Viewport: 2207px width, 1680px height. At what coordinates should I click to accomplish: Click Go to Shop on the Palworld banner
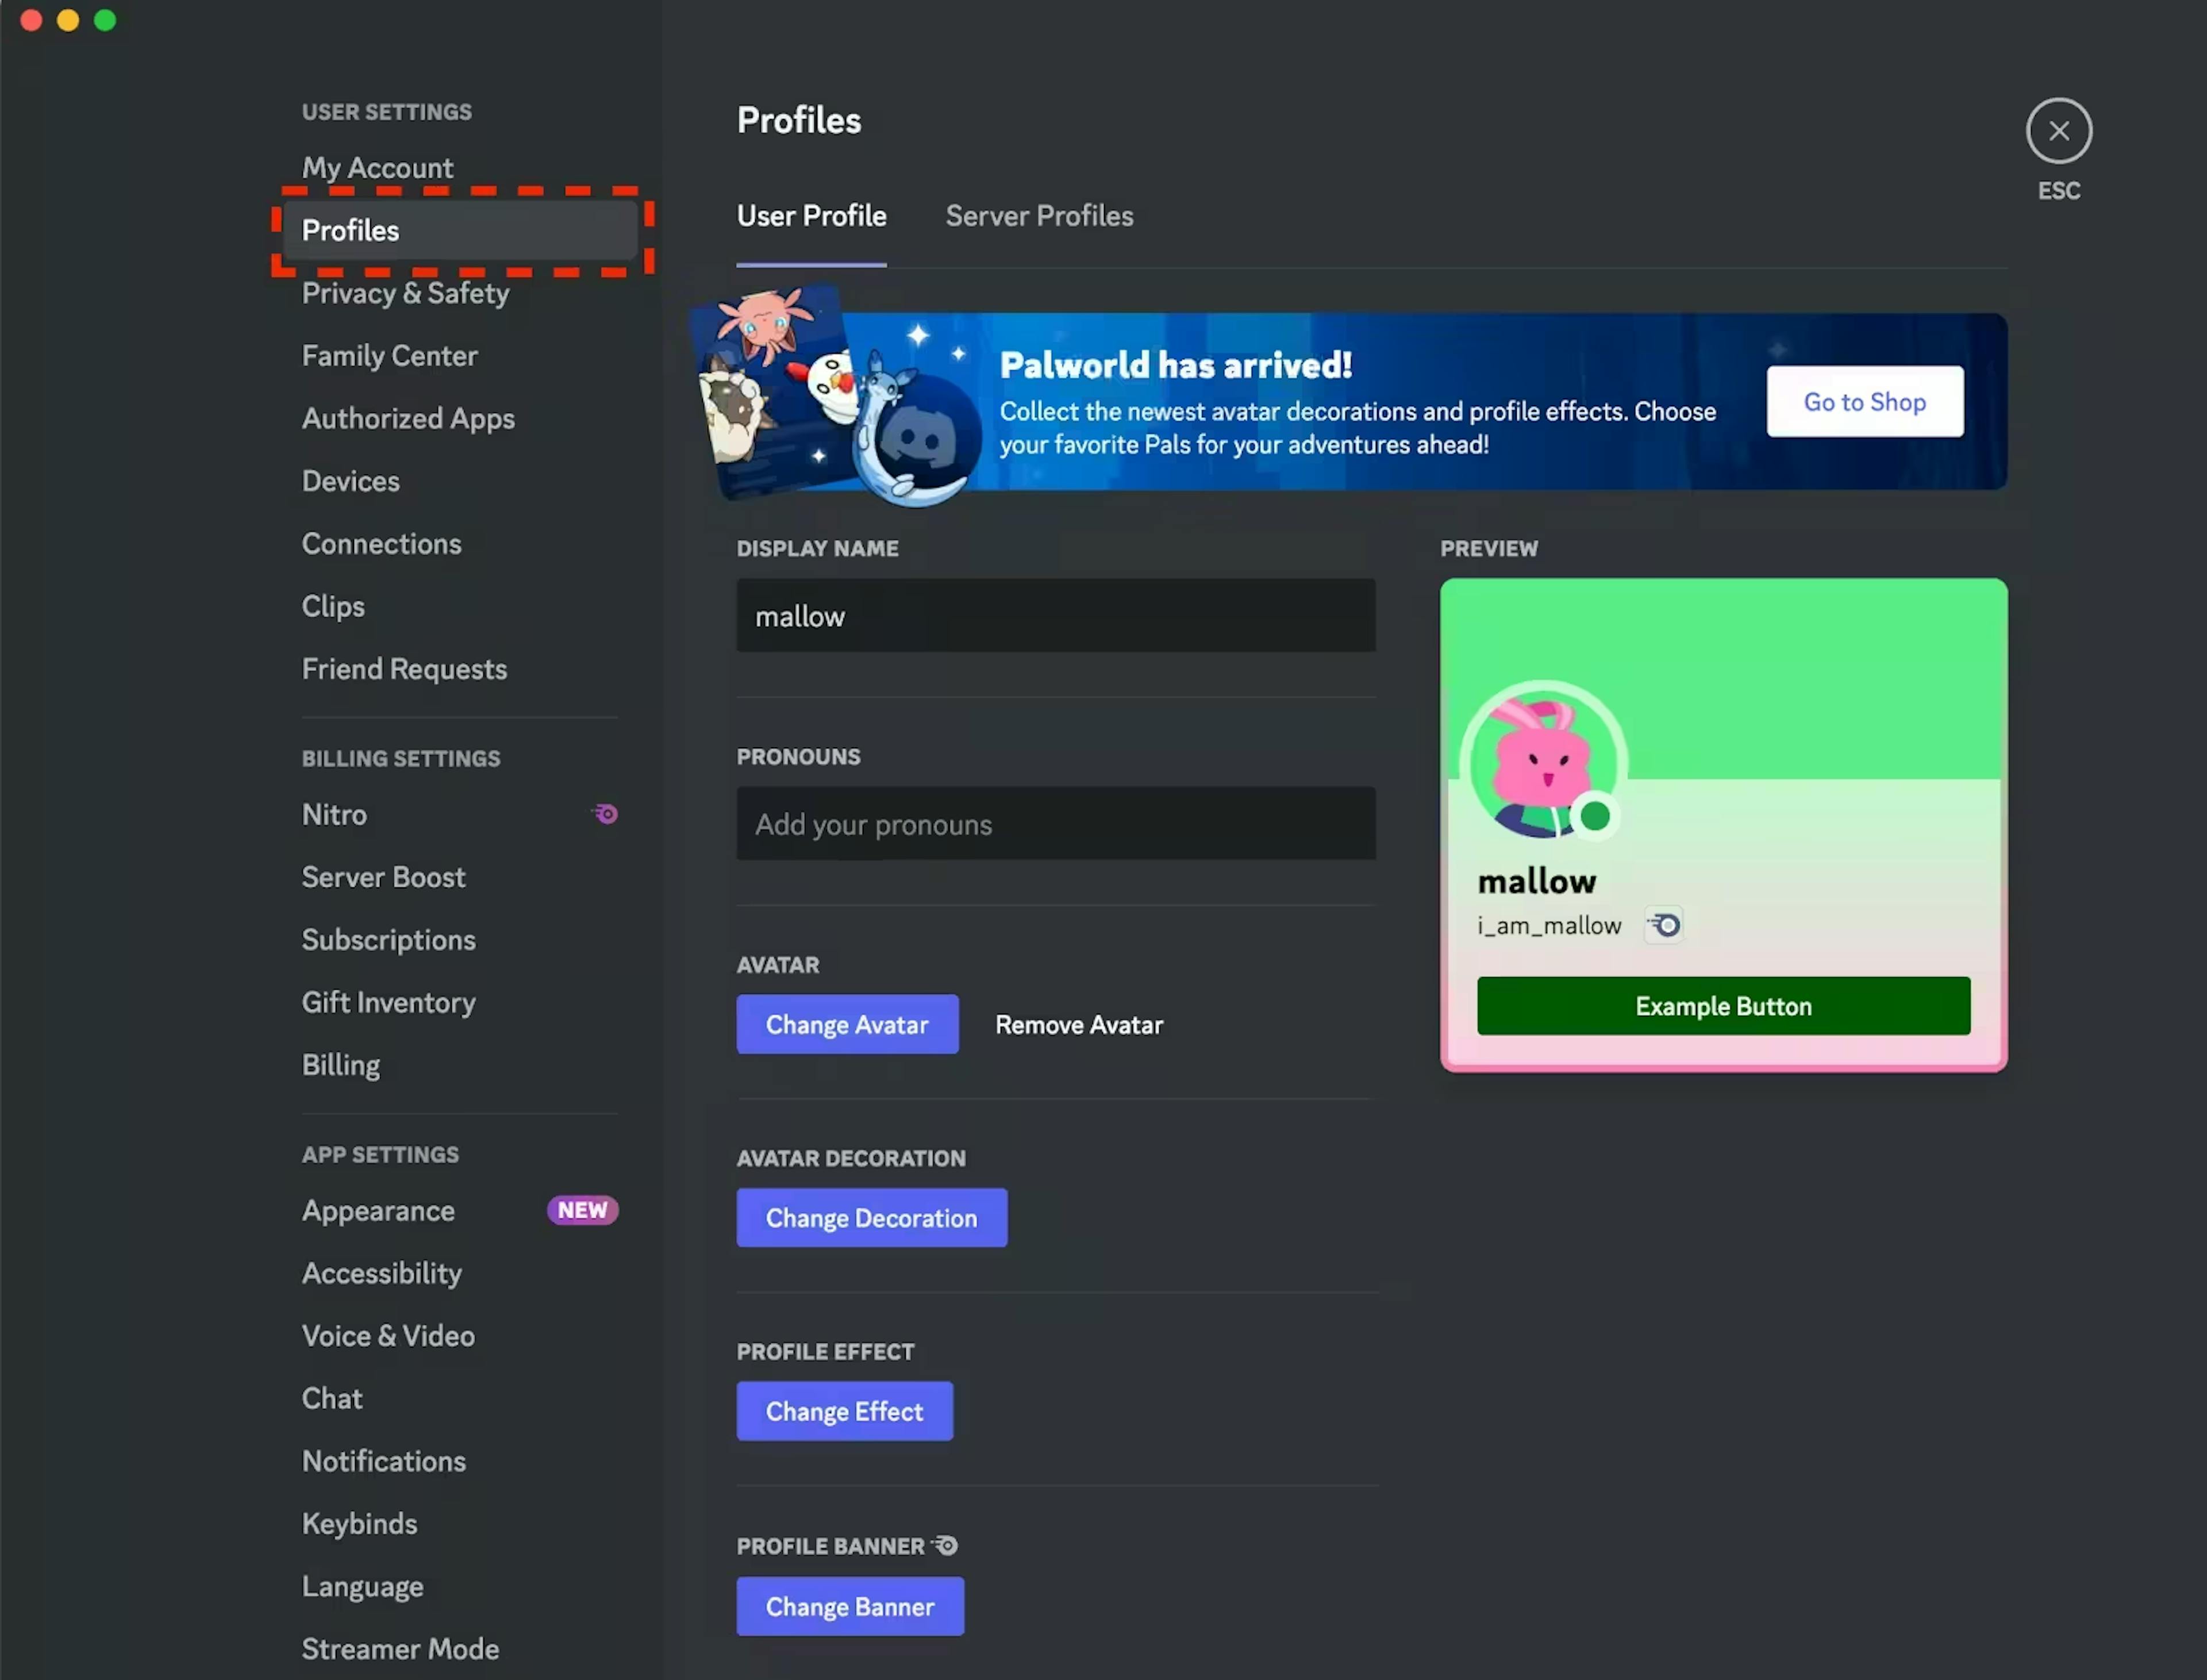[x=1864, y=401]
